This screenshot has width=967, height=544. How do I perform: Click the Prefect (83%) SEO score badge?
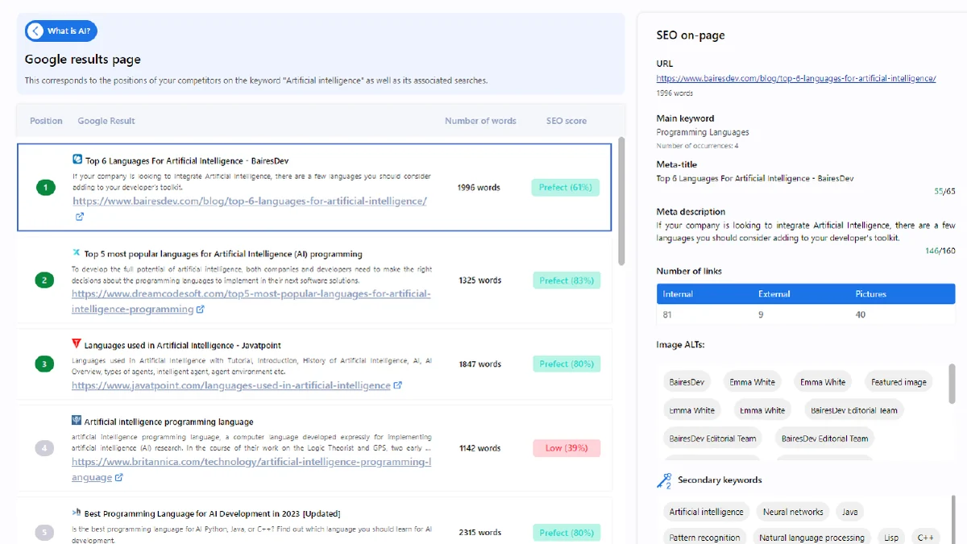click(x=567, y=280)
